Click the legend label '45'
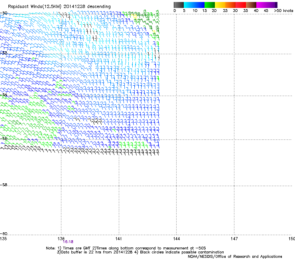The width and height of the screenshot is (295, 259). (266, 11)
